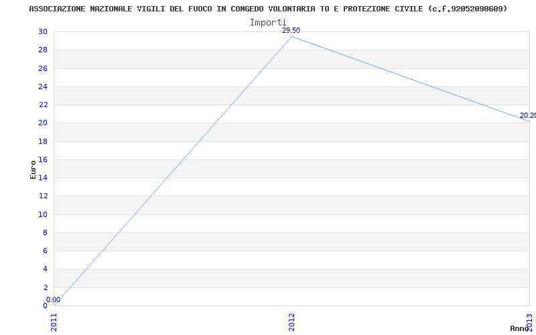
Task: Click the Euro y-axis title
Action: 33,170
